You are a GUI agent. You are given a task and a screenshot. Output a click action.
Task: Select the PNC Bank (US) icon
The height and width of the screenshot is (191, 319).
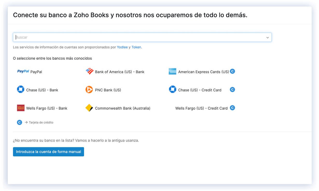89,90
